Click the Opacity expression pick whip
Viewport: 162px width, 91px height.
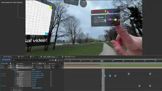point(51,86)
